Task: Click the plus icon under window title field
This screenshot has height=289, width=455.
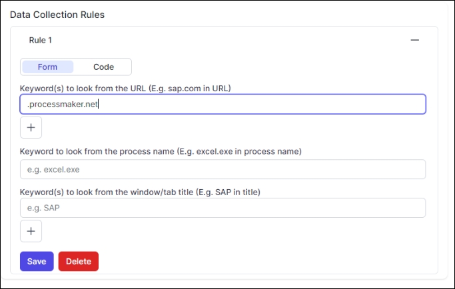Action: point(31,231)
